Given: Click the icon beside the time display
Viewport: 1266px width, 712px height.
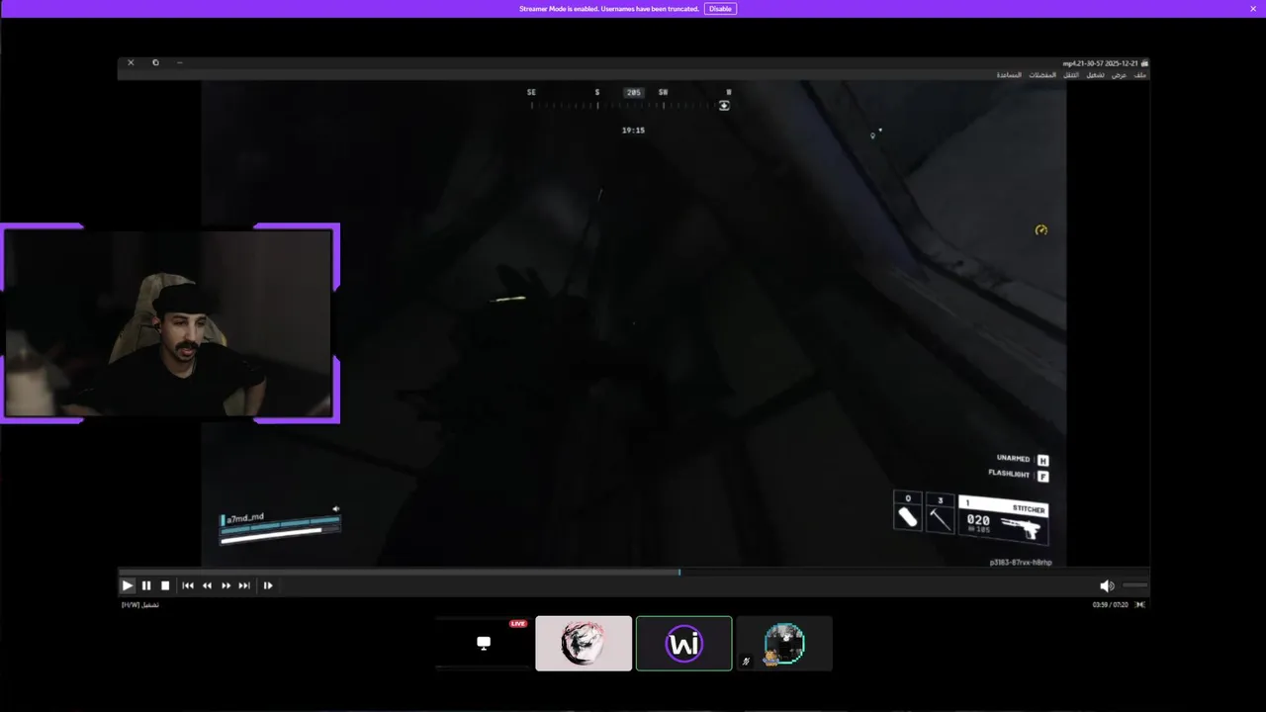Looking at the screenshot, I should click(x=1140, y=604).
